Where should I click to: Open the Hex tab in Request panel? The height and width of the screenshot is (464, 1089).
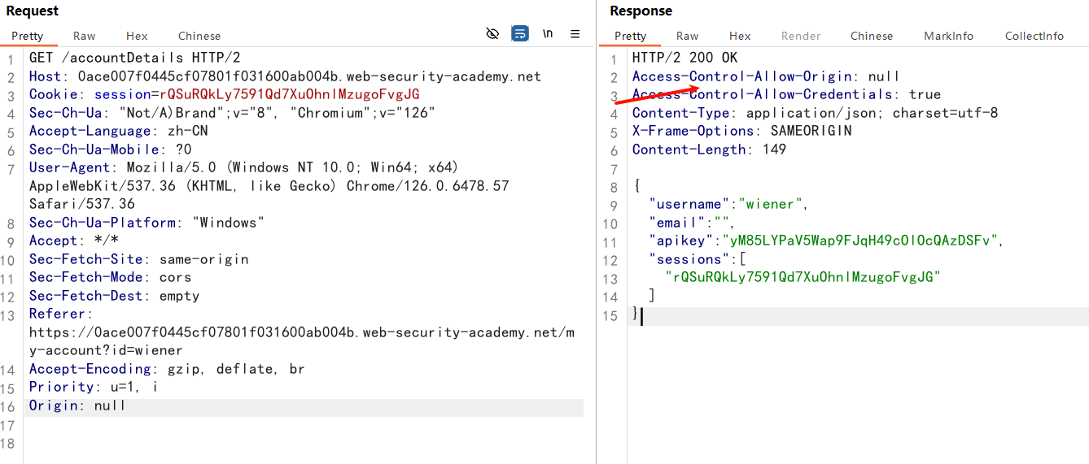pos(137,36)
